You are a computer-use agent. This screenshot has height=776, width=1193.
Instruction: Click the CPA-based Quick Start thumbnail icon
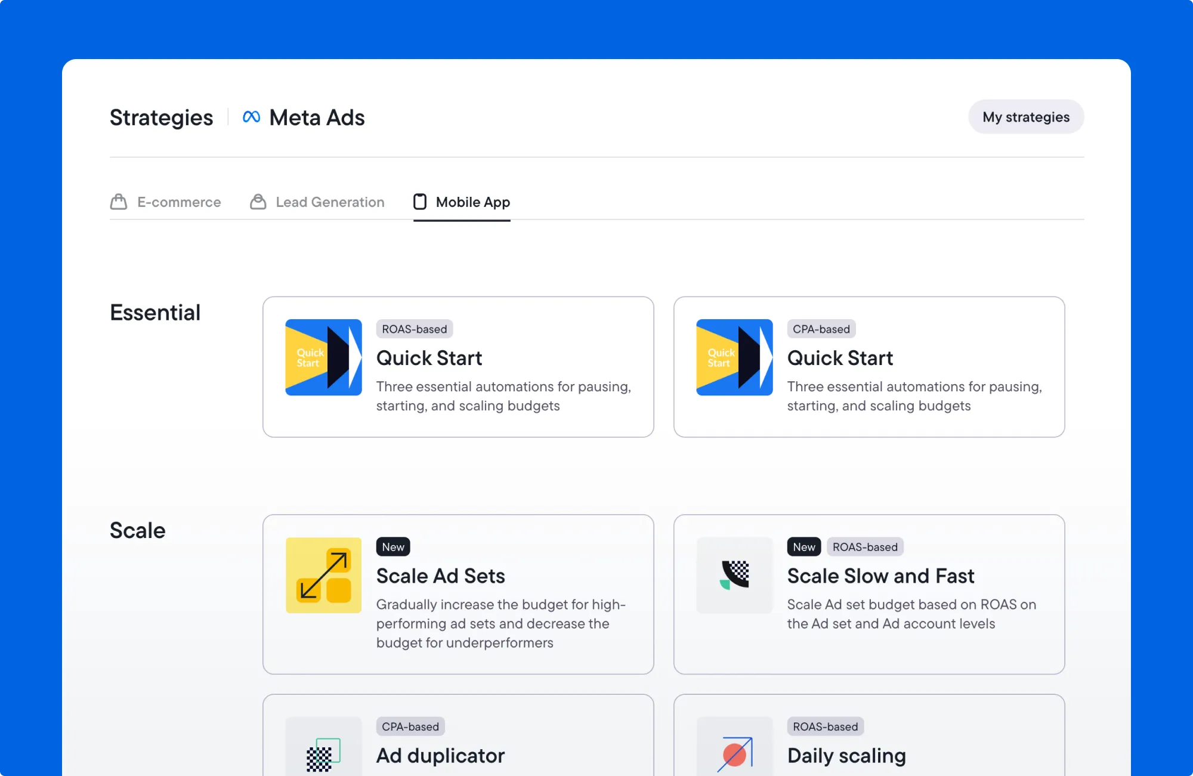(734, 357)
